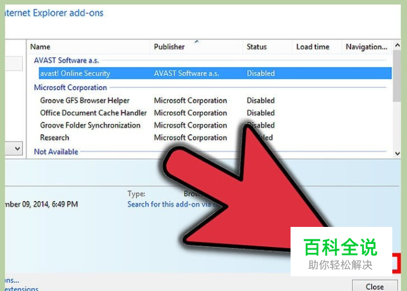Click Disabled status of Groove GFS Browser Helper
Image resolution: width=407 pixels, height=291 pixels.
click(261, 101)
